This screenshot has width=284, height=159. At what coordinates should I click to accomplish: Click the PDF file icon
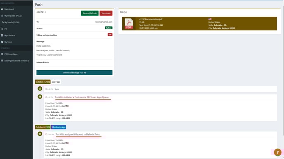click(x=129, y=24)
